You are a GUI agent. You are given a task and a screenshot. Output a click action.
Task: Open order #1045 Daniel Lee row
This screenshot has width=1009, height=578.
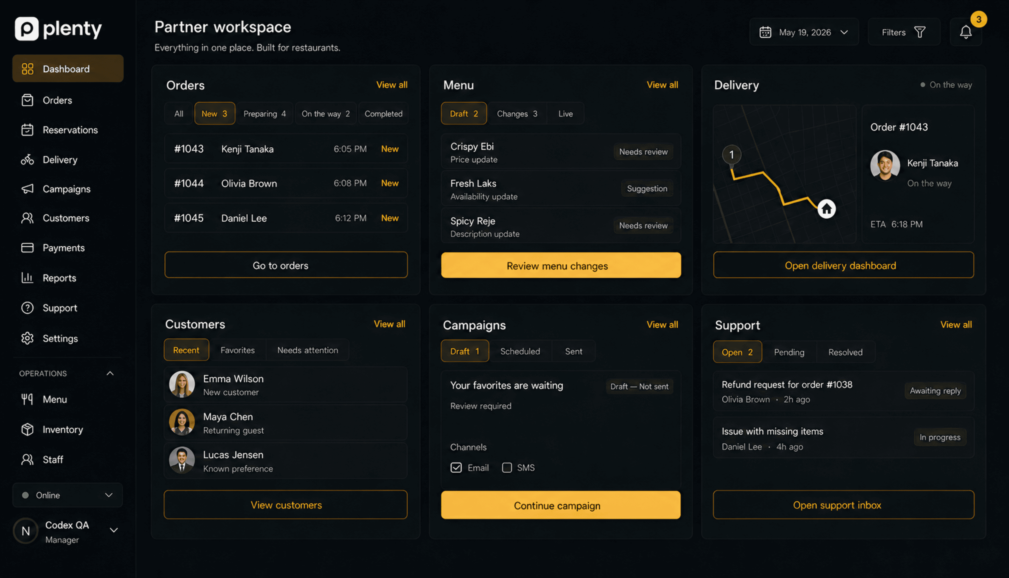pos(286,218)
